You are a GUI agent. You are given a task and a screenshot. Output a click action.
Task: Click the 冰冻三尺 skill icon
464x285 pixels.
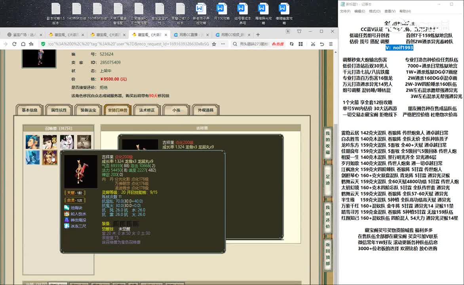67,226
